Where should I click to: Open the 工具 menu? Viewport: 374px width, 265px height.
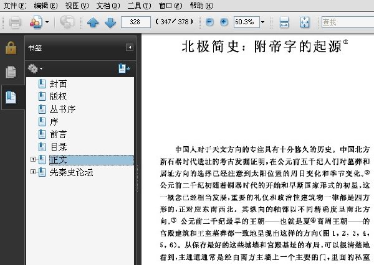click(x=139, y=6)
